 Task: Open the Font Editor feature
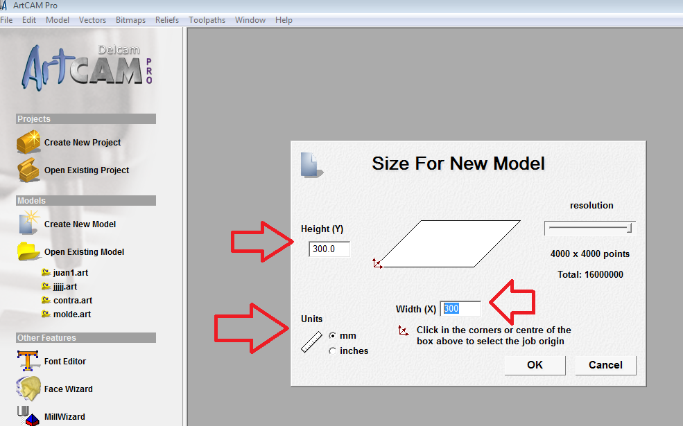pyautogui.click(x=65, y=361)
